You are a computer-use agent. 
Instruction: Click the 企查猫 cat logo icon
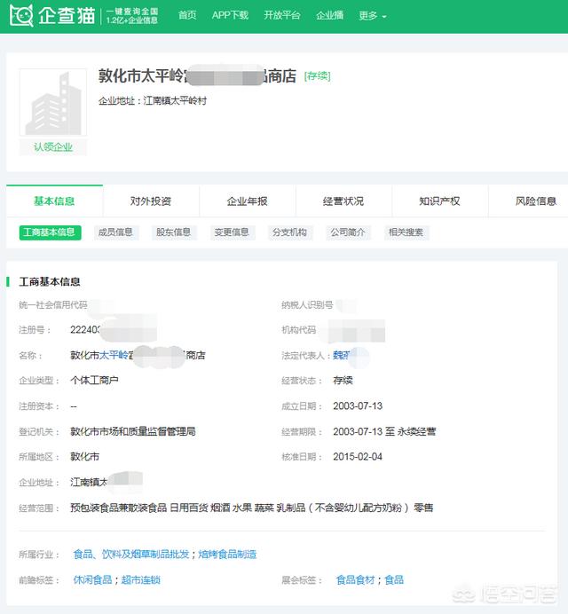[21, 15]
